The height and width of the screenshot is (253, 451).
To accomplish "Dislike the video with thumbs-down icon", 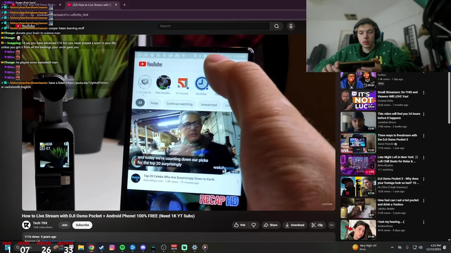I will [x=254, y=225].
